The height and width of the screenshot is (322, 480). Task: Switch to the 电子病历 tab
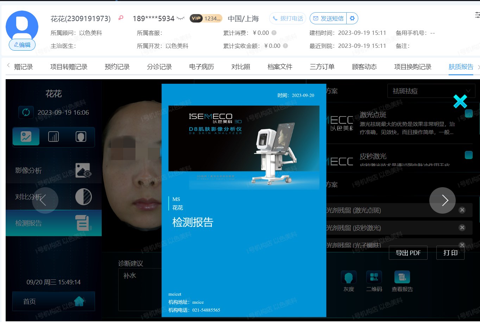click(201, 67)
